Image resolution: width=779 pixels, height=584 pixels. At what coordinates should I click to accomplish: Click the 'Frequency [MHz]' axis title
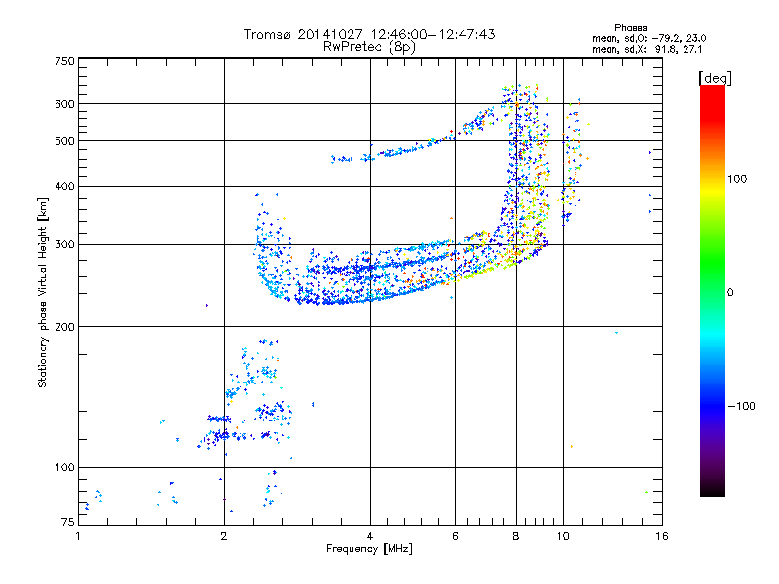click(x=369, y=549)
